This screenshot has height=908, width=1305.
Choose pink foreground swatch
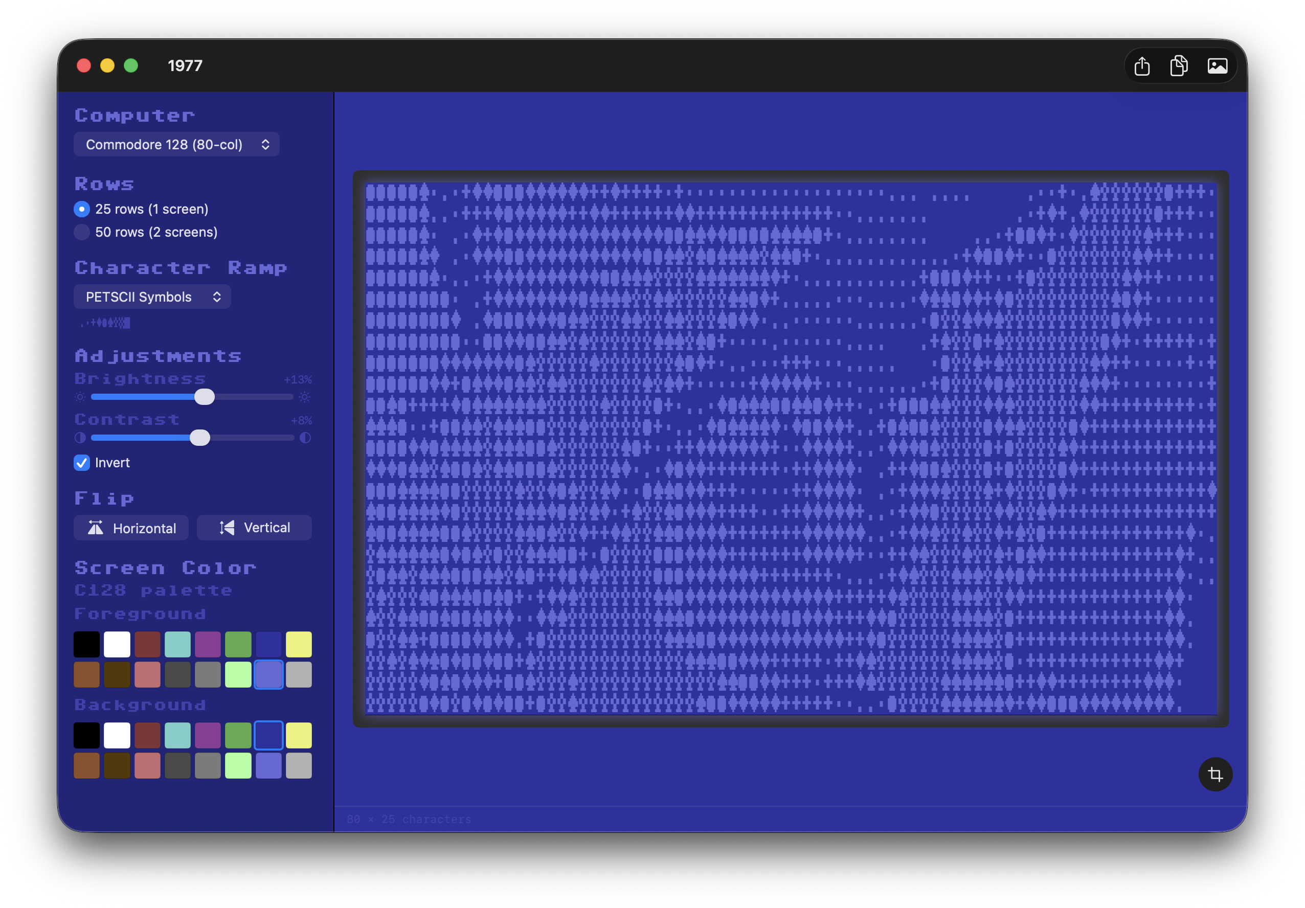point(147,674)
